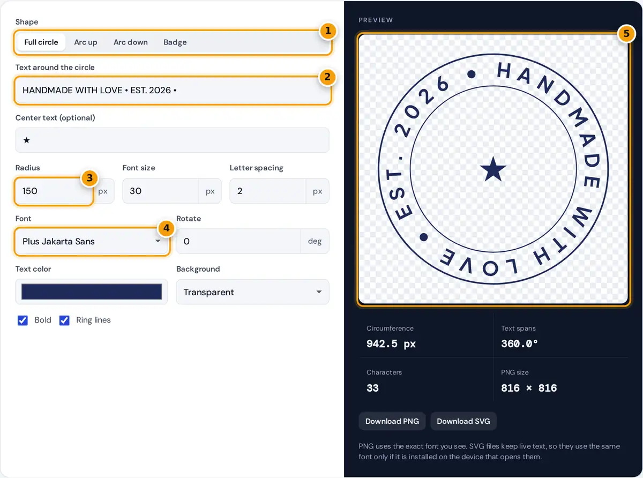Click the circular stamp preview image
The image size is (643, 478).
click(493, 170)
